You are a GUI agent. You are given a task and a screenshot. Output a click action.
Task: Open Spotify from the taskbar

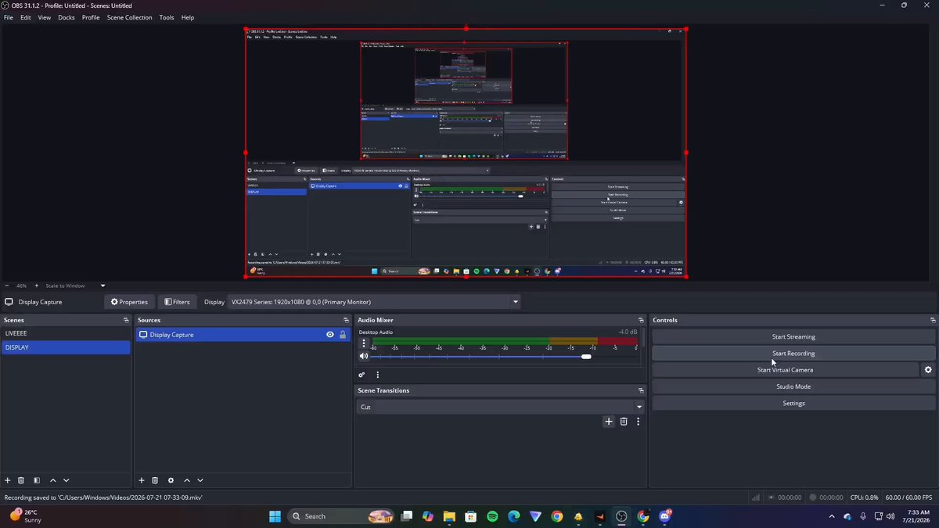[x=492, y=516]
